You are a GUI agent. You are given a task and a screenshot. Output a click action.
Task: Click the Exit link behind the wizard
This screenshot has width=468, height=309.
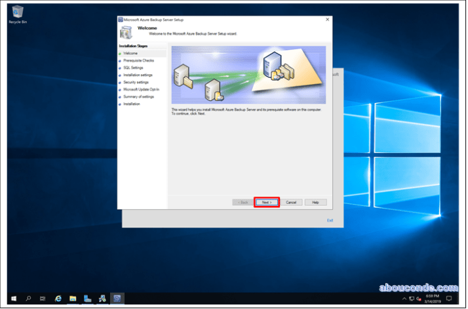[x=330, y=220]
